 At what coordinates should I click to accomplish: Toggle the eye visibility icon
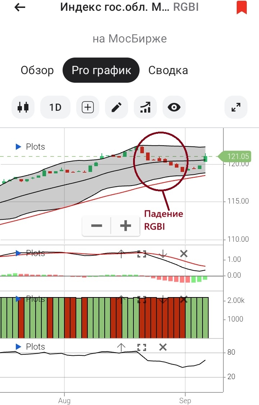[x=174, y=107]
